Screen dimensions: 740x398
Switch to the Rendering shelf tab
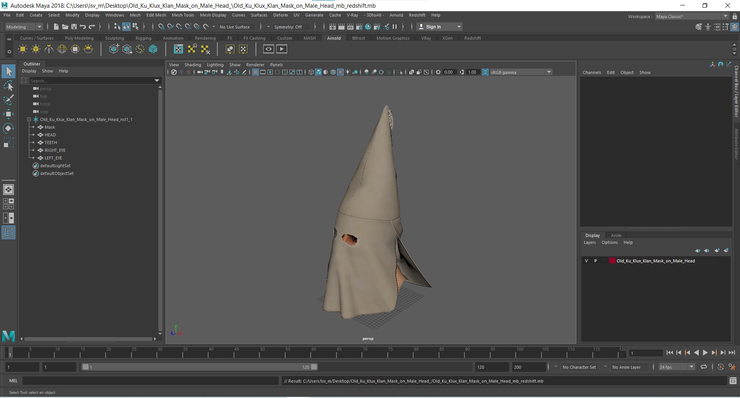(x=205, y=38)
